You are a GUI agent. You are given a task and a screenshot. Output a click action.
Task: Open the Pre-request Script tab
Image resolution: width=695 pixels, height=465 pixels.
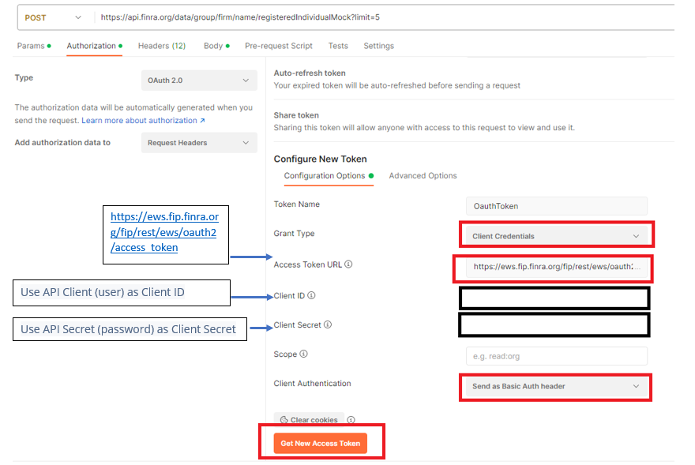[x=278, y=46]
